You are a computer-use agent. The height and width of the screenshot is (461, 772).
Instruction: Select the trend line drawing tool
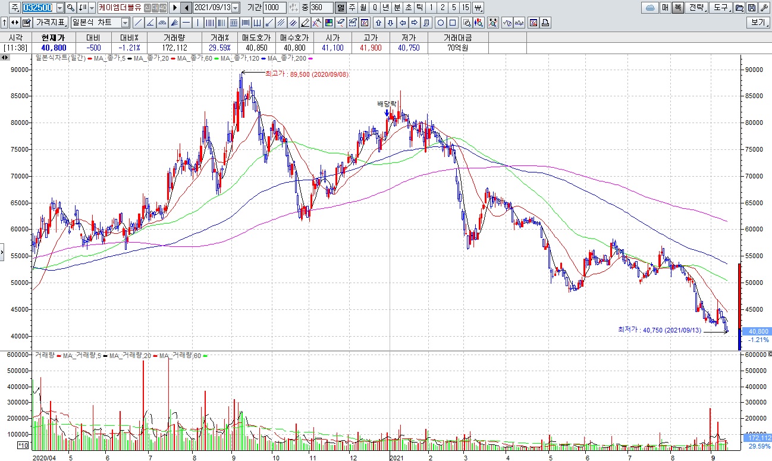pos(139,23)
